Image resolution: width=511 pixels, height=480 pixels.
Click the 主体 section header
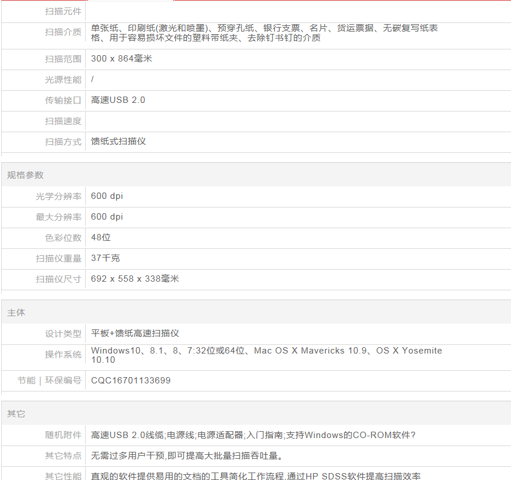(16, 313)
